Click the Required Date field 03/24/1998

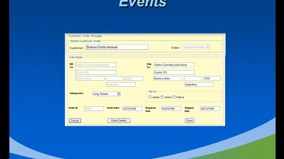point(171,109)
